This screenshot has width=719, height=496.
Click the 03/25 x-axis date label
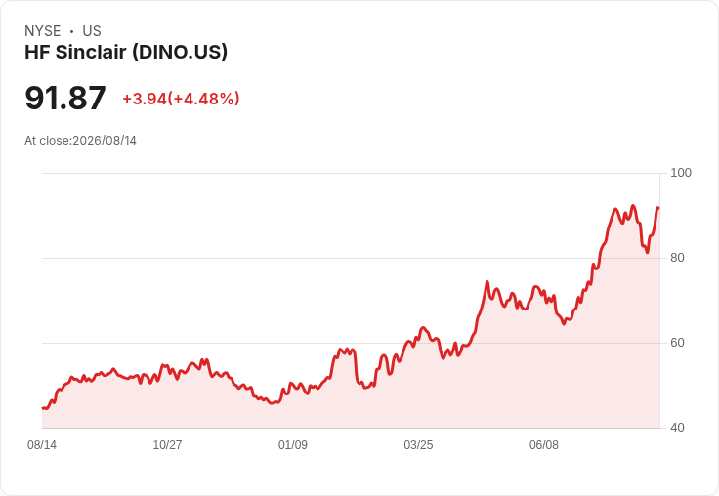(x=418, y=444)
